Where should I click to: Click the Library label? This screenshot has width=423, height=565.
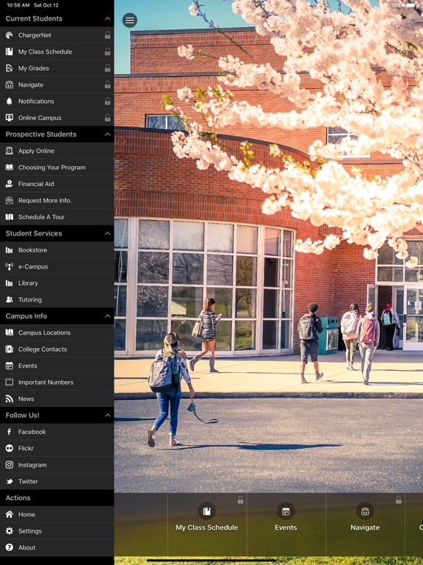coord(28,283)
